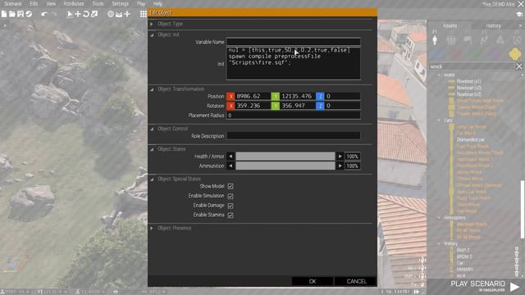525x295 pixels.
Task: Open a scenario with the folder icon
Action: [x=12, y=14]
